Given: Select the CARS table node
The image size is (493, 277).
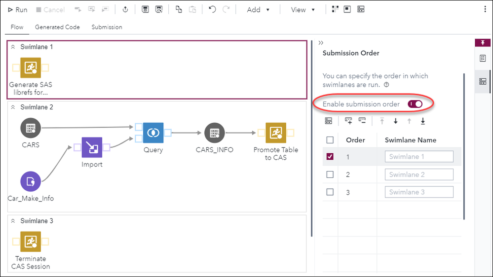Looking at the screenshot, I should click(x=31, y=128).
